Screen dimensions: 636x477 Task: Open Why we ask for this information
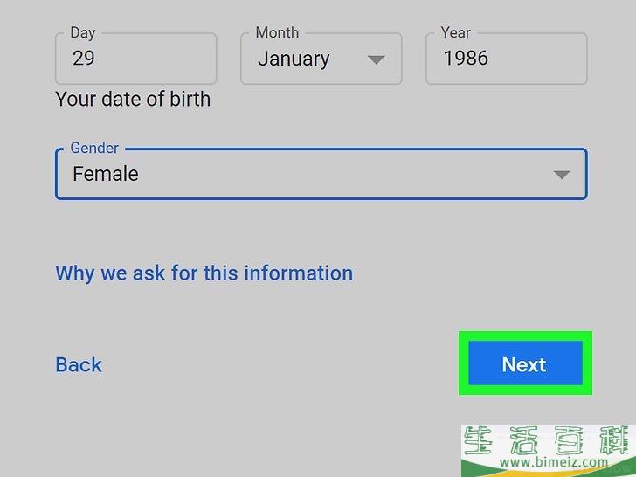[204, 273]
